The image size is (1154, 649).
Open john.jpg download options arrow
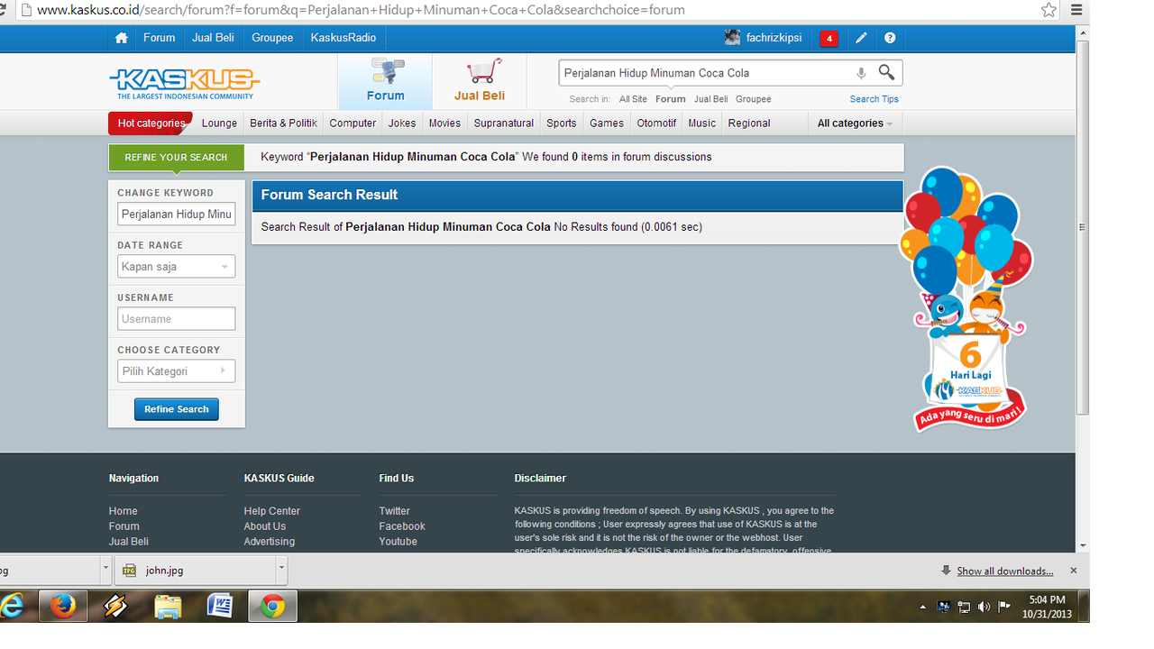pos(281,570)
